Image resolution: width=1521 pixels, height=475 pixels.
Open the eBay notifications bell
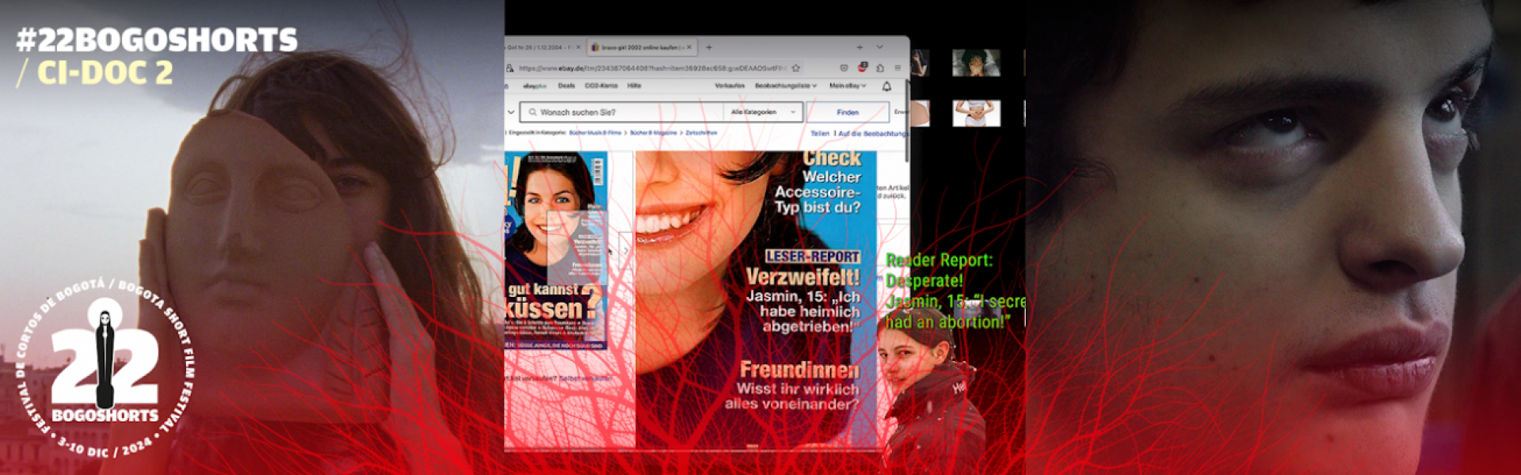click(x=886, y=86)
